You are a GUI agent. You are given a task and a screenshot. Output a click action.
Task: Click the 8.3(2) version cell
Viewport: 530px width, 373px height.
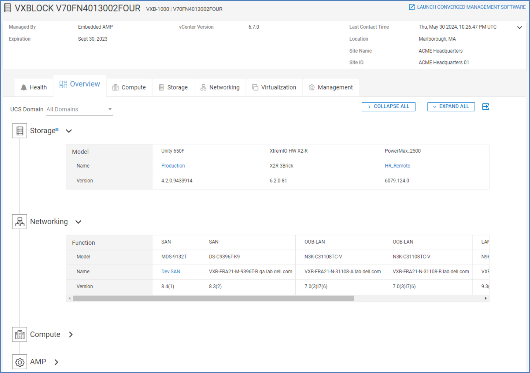215,287
